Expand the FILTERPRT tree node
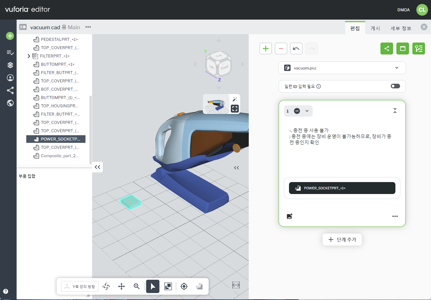The image size is (431, 300). pos(29,56)
